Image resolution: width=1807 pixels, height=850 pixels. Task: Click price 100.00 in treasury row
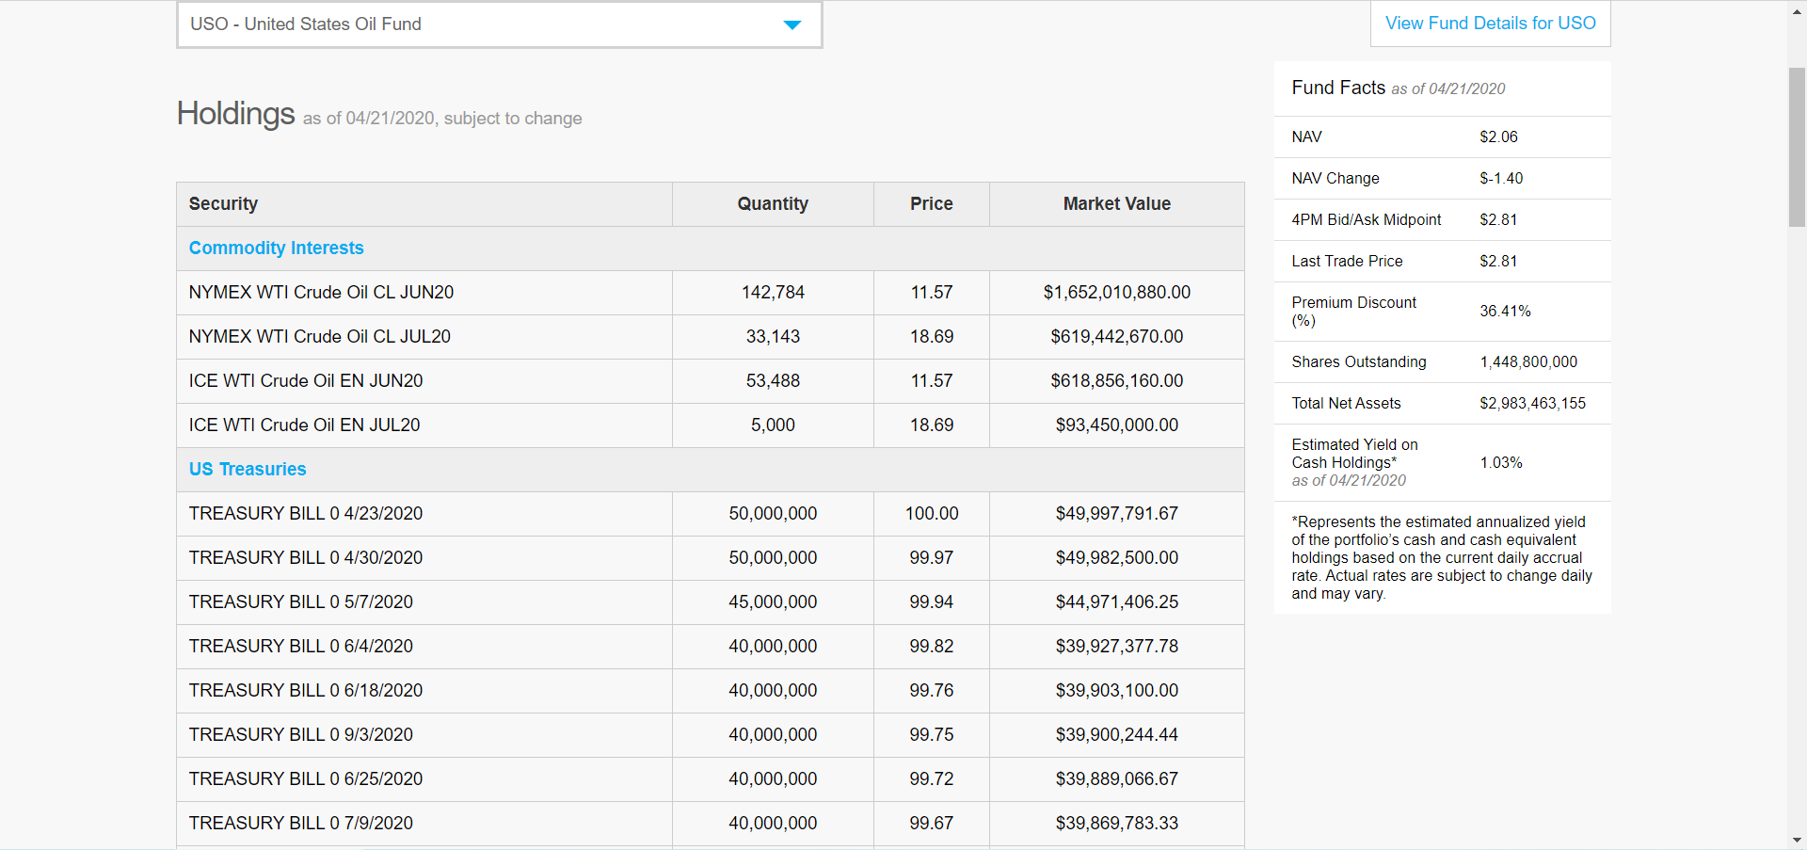932,514
